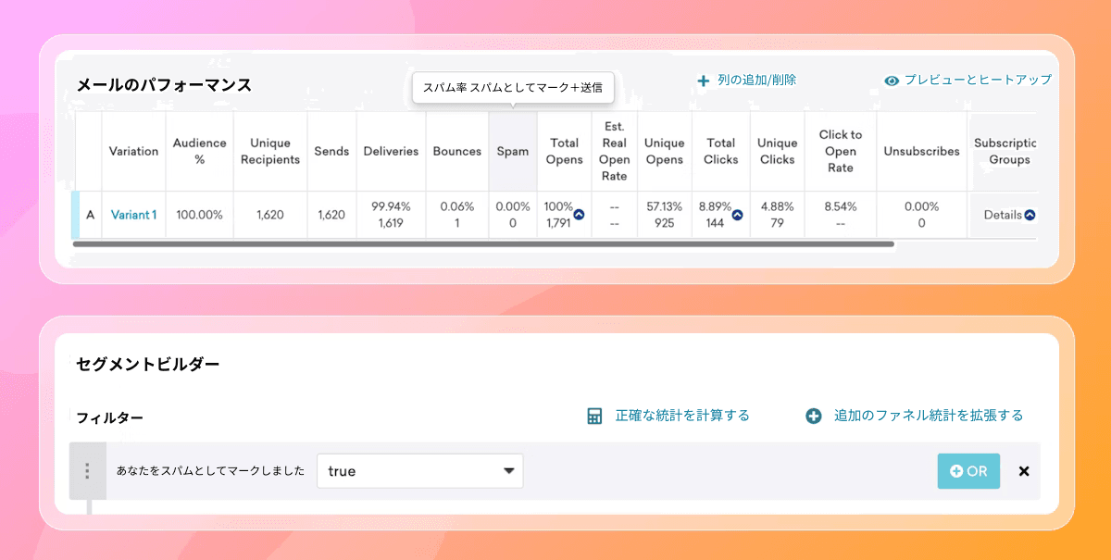Open the Variant 1 link

click(133, 215)
